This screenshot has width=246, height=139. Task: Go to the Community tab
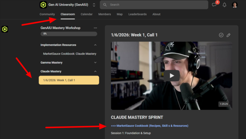[47, 14]
